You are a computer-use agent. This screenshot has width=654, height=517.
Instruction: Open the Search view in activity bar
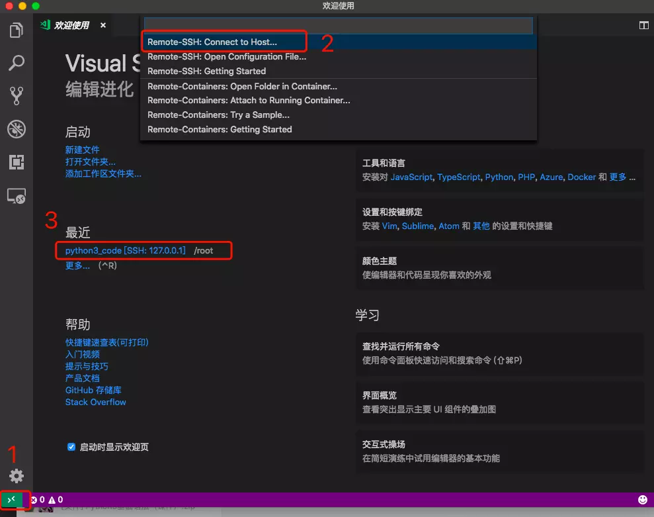pos(17,63)
